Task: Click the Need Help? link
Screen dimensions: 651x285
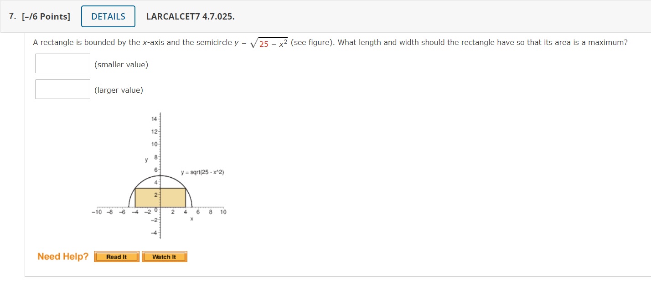Action: 62,256
